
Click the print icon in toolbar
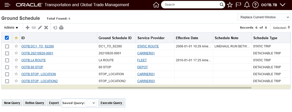coord(61,28)
